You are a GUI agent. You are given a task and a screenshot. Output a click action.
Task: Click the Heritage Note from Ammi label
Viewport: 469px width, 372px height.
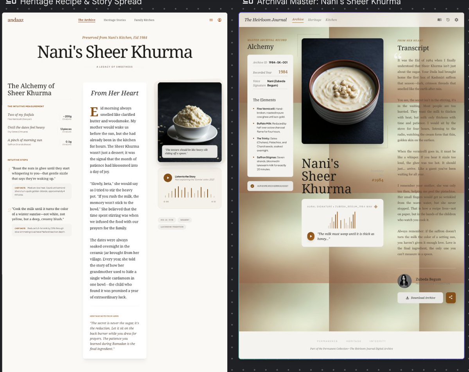tap(104, 316)
